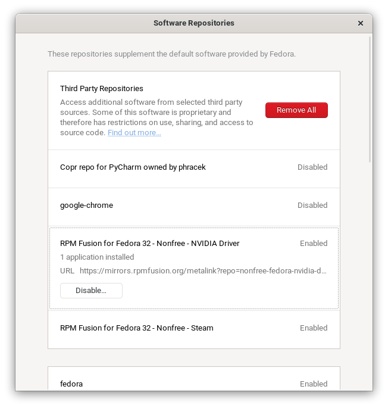The width and height of the screenshot is (388, 408).
Task: Close the Software Repositories dialog
Action: 360,23
